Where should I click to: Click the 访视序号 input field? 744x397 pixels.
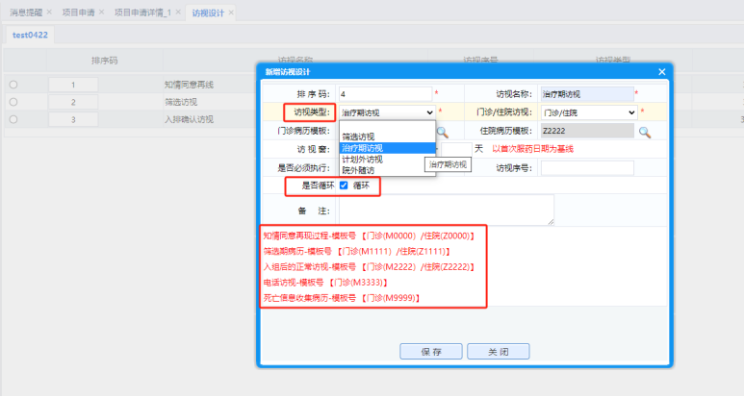587,168
